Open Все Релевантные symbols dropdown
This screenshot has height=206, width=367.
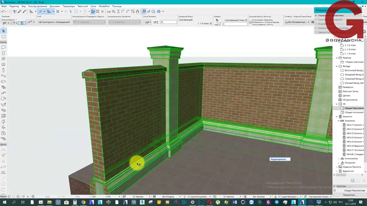tap(298, 22)
